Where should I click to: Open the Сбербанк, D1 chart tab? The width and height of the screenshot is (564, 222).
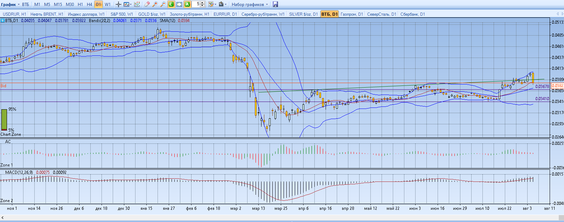pyautogui.click(x=412, y=14)
